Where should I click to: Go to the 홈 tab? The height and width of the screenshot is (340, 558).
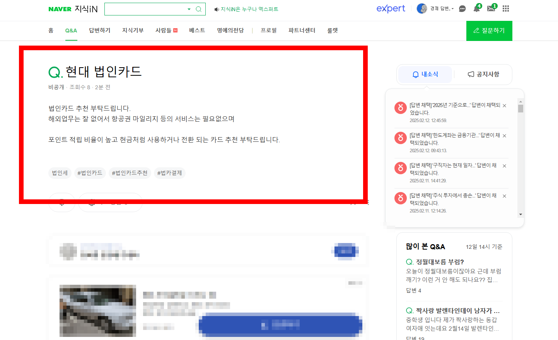51,31
